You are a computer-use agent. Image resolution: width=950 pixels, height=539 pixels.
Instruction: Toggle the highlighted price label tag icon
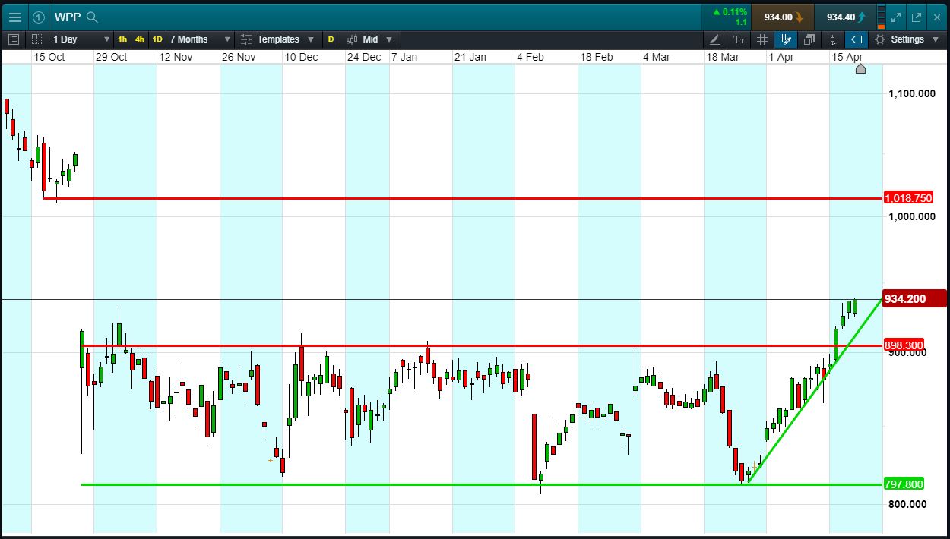pos(857,39)
